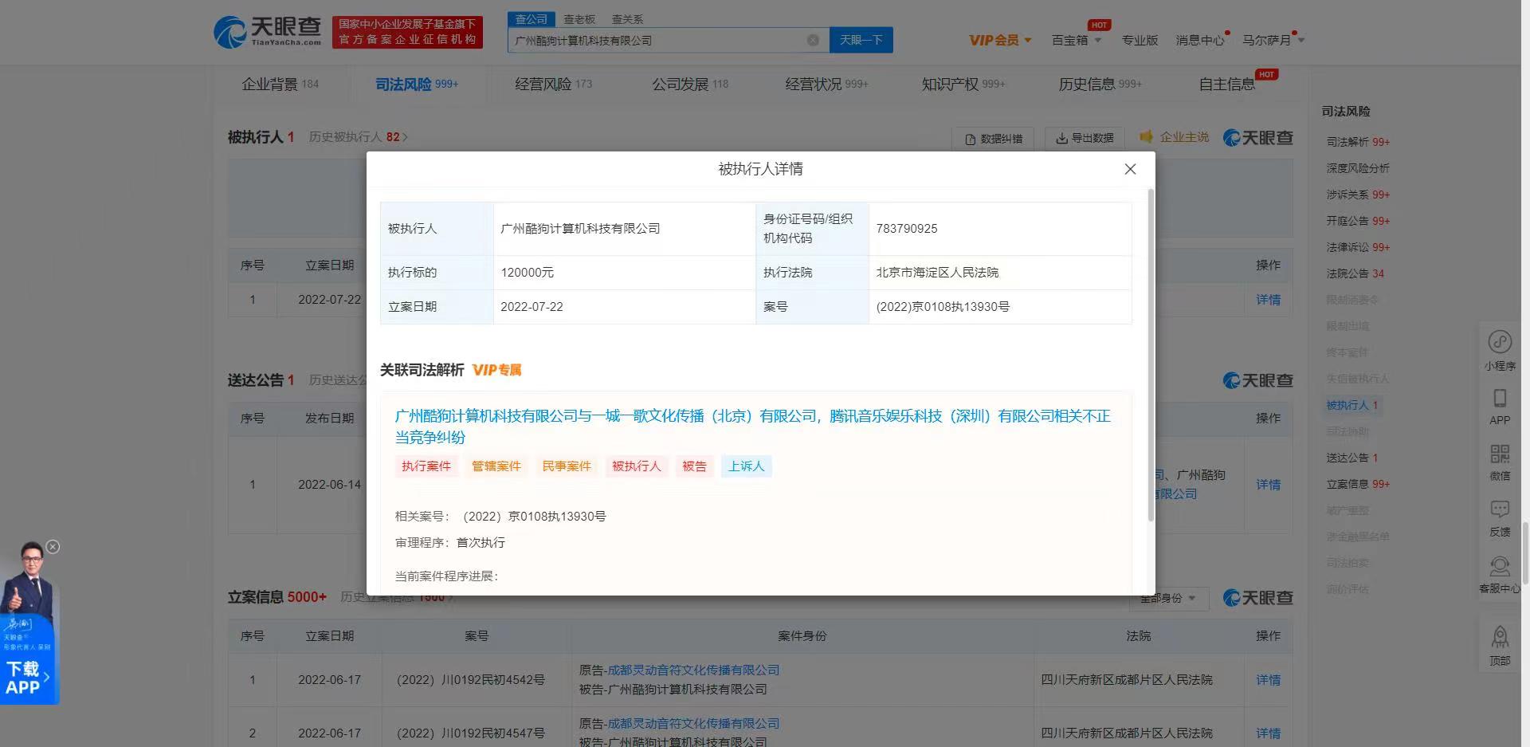Select 法院公告 34 in the right sidebar
The width and height of the screenshot is (1530, 747).
click(x=1355, y=273)
